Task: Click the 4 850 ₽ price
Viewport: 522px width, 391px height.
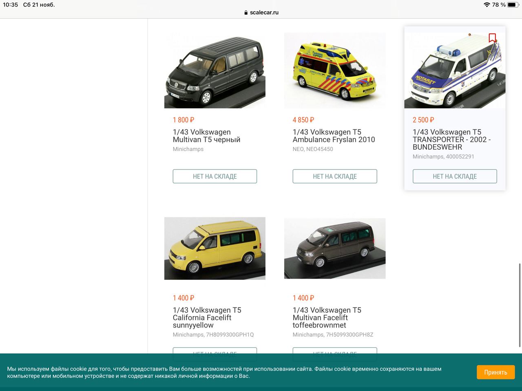Action: pos(303,120)
